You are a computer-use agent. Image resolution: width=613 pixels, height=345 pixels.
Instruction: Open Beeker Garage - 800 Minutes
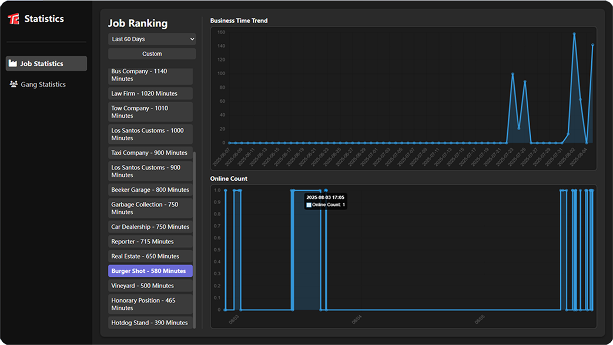pyautogui.click(x=150, y=190)
